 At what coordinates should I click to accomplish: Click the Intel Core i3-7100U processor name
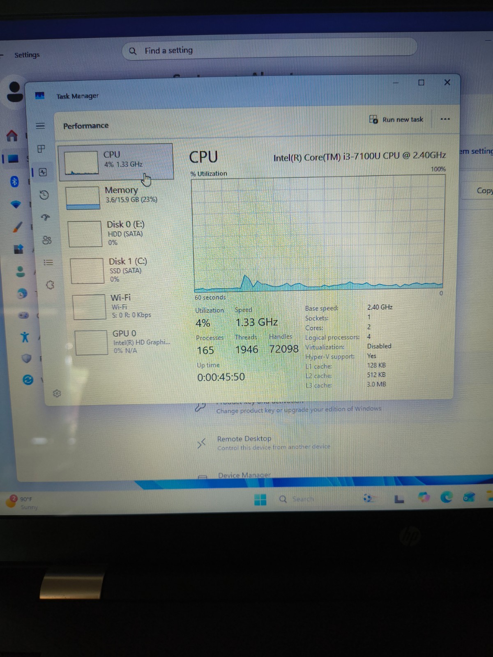click(x=359, y=156)
